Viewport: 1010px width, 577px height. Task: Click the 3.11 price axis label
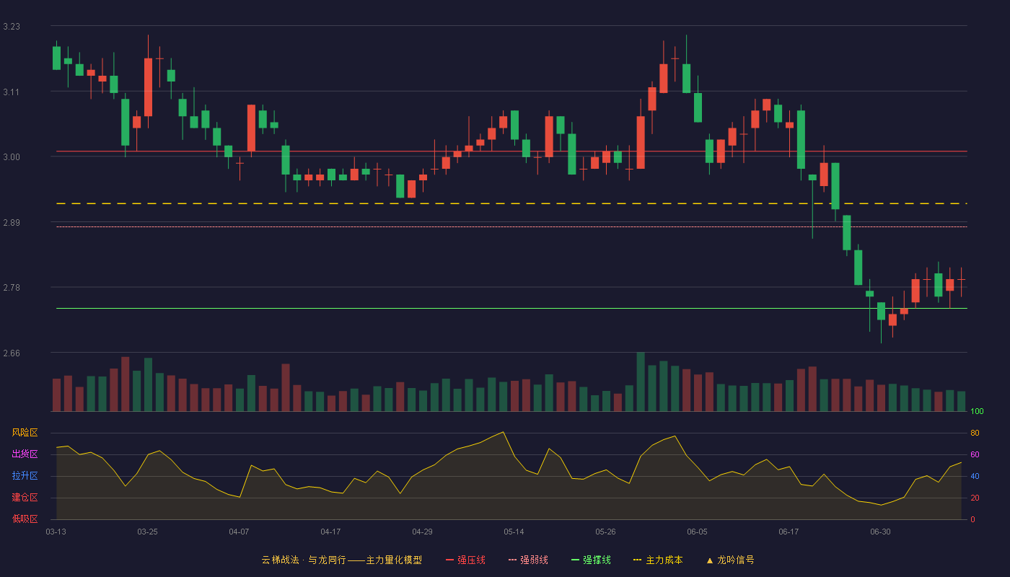12,92
